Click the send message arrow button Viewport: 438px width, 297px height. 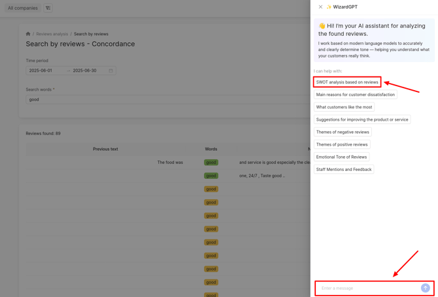[425, 288]
